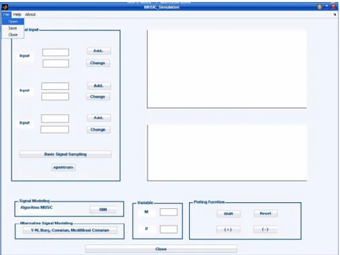Click Add button for the second Input
340x255 pixels.
point(99,86)
